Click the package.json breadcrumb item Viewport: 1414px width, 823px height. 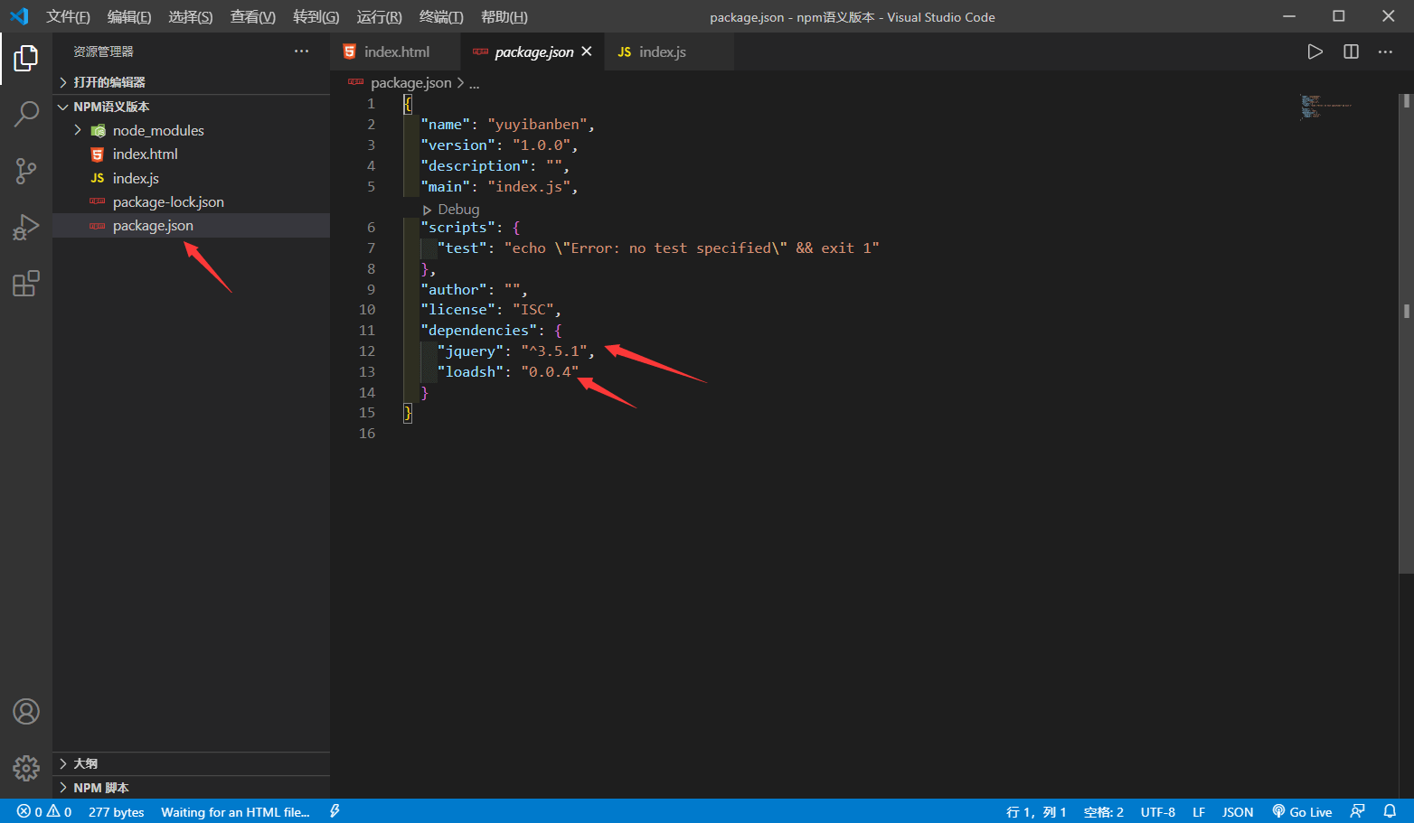pos(410,82)
